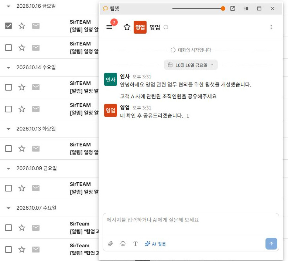Screen dimensions: 288x261
Task: Click the 팀챗 title label
Action: point(114,9)
